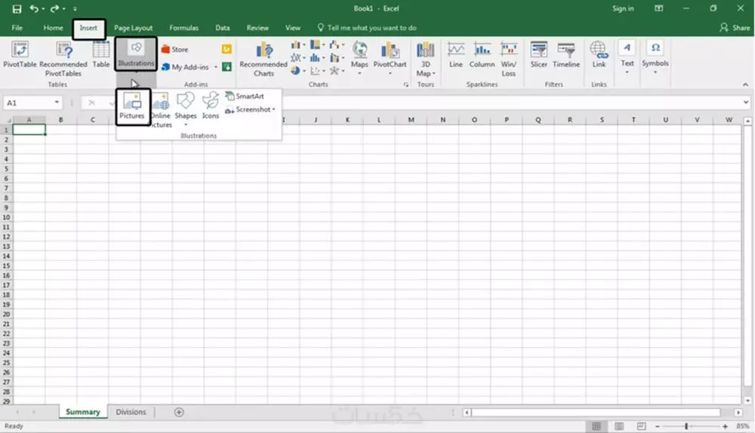Zoom in with the plus button
The image size is (755, 433).
tap(725, 426)
